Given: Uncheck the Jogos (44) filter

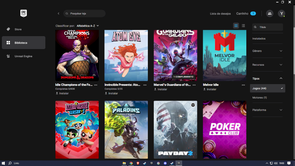Looking at the screenshot, I should 268,88.
